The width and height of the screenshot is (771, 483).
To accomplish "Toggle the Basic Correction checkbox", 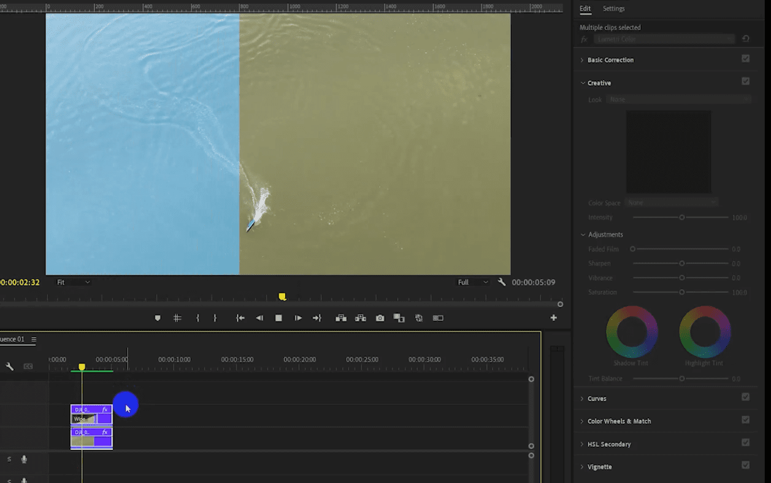I will click(x=746, y=59).
